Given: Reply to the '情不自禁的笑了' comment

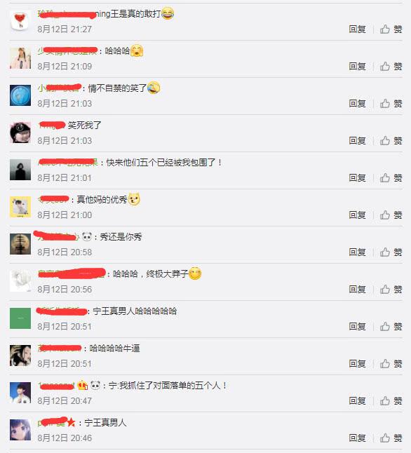Looking at the screenshot, I should click(x=357, y=103).
